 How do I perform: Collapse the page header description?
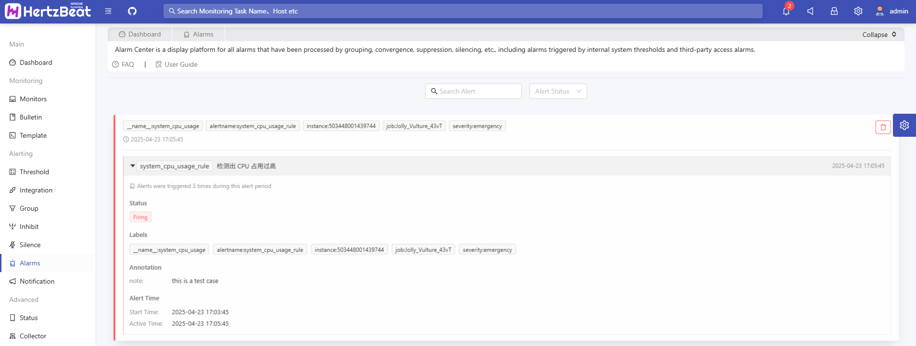[x=879, y=35]
